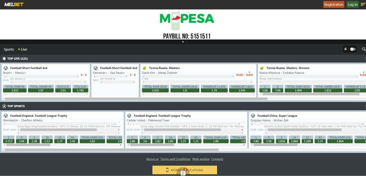Bet IT1O (1.5) odds 2.03
The image size is (366, 176).
(x=63, y=88)
